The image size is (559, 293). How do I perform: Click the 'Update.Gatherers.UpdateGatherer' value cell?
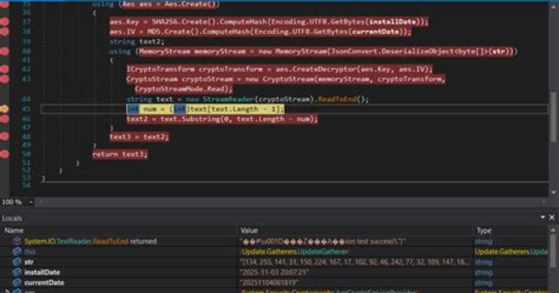pos(295,251)
